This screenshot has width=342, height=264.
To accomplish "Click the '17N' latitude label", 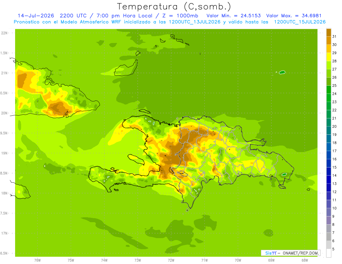I will coord(4,233).
